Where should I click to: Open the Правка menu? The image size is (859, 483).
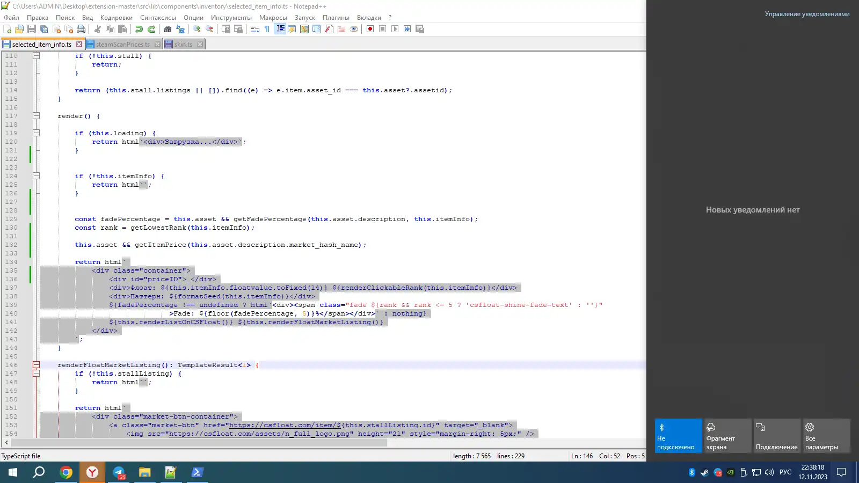[x=38, y=18]
